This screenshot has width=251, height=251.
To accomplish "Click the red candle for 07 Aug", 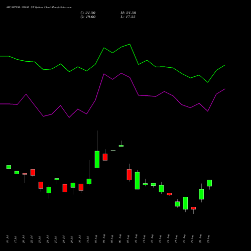I will coord(129,175).
